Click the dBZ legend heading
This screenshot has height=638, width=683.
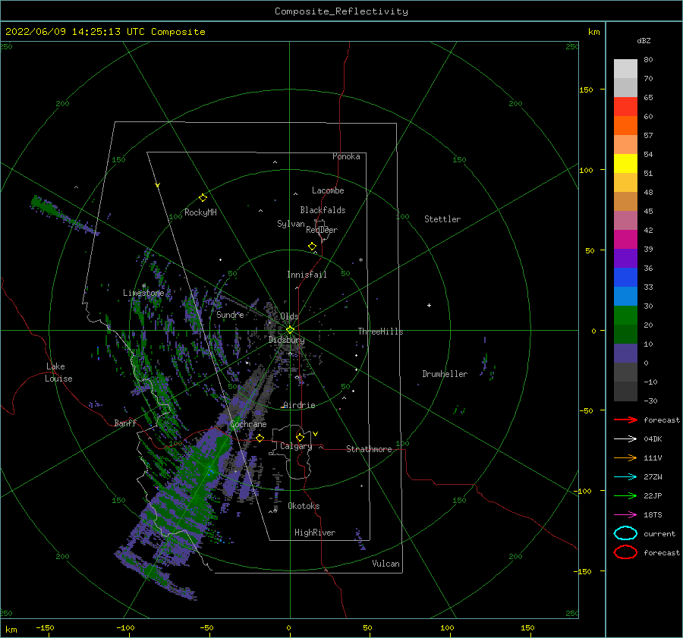(644, 40)
